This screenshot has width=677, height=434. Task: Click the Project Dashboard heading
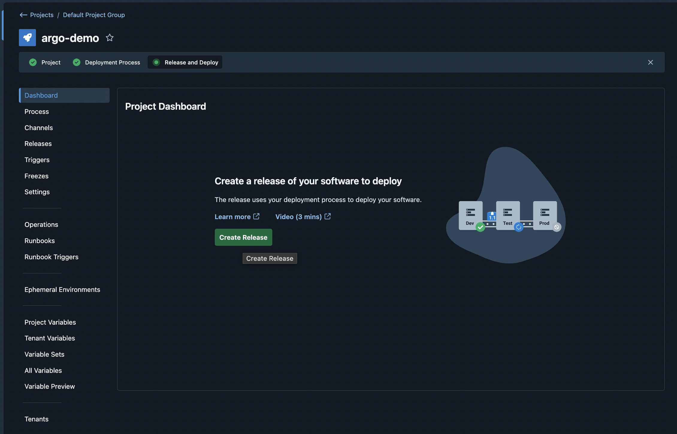(166, 106)
